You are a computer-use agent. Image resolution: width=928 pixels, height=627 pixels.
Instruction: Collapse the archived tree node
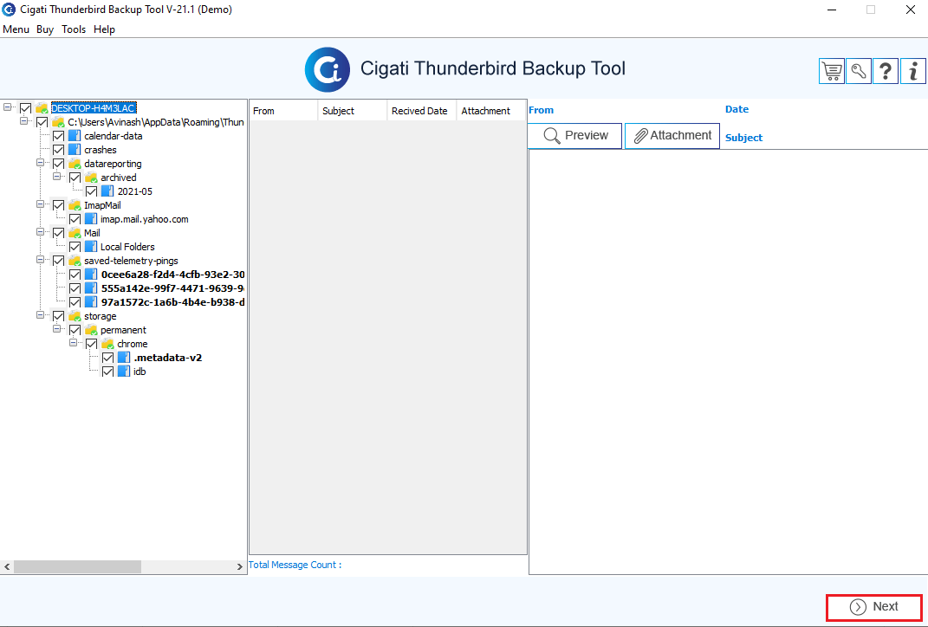click(x=57, y=177)
